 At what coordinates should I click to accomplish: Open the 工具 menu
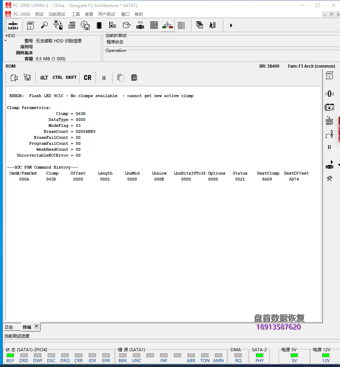click(76, 14)
